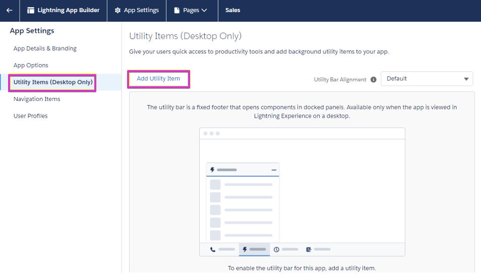Open the Utility Bar Alignment dropdown

pos(427,79)
